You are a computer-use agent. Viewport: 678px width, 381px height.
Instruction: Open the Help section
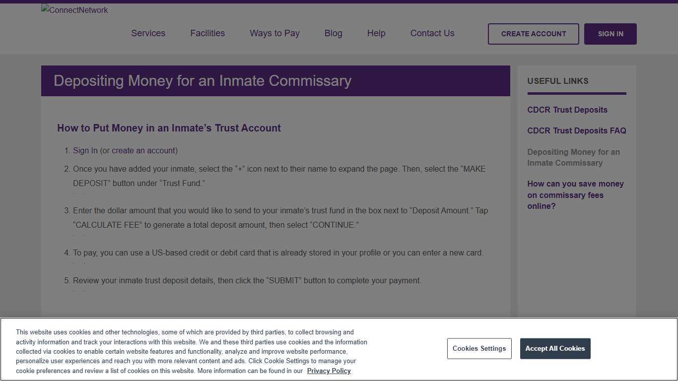click(376, 33)
